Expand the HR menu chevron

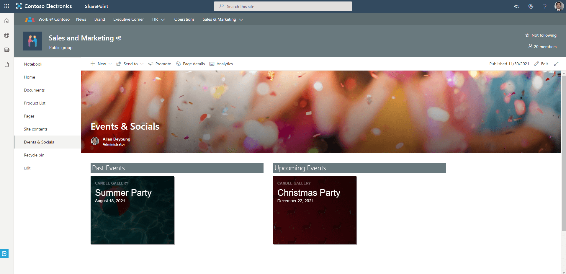163,19
